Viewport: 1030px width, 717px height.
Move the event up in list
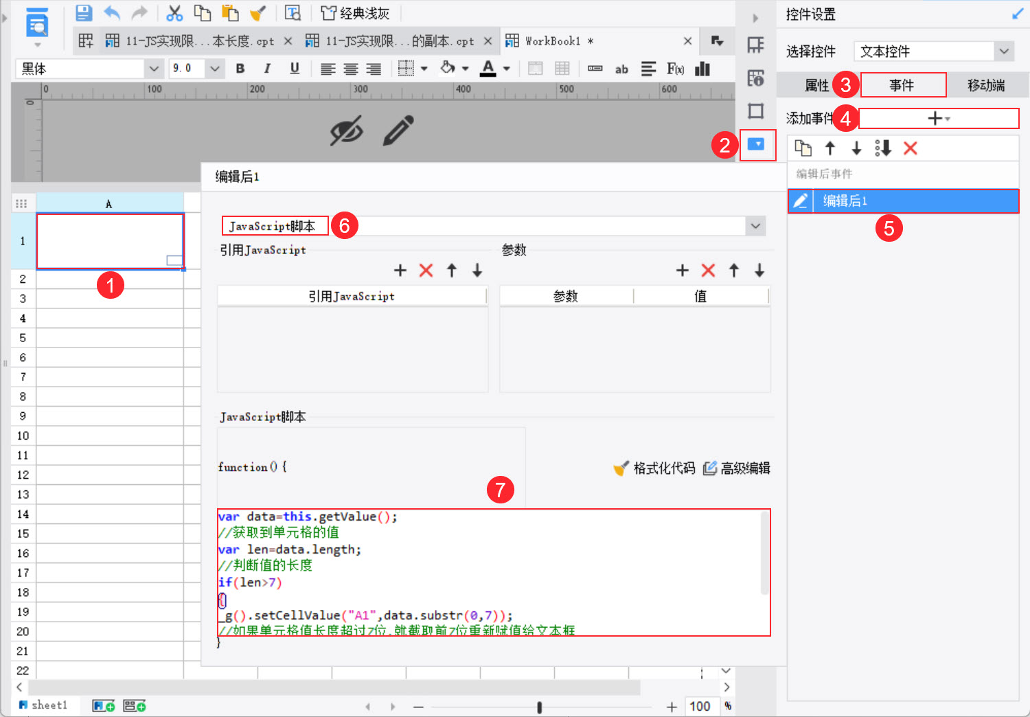(829, 148)
